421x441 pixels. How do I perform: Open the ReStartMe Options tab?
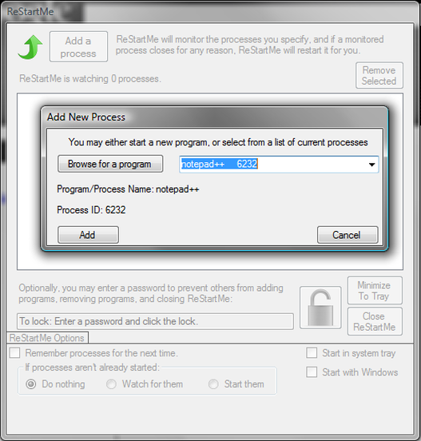[x=47, y=337]
